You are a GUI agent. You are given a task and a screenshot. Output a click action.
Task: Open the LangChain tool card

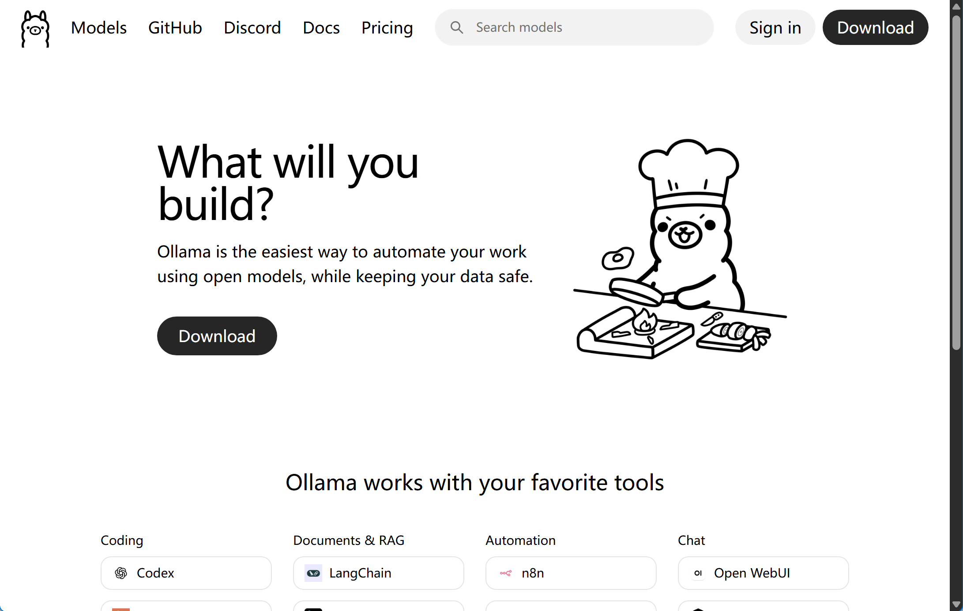[x=379, y=573]
